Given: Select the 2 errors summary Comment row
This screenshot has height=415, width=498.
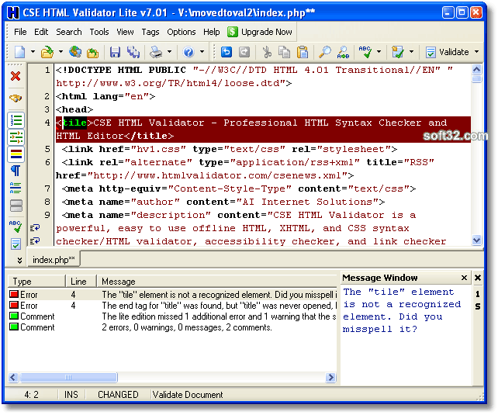Looking at the screenshot, I should pos(172,327).
